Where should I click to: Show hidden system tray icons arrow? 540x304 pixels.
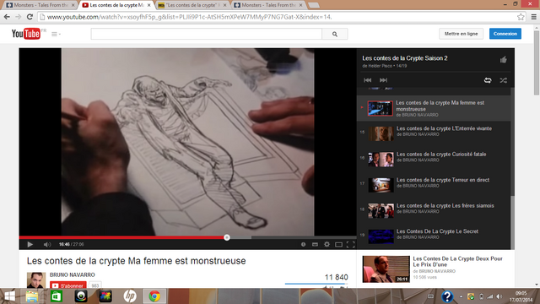[461, 296]
